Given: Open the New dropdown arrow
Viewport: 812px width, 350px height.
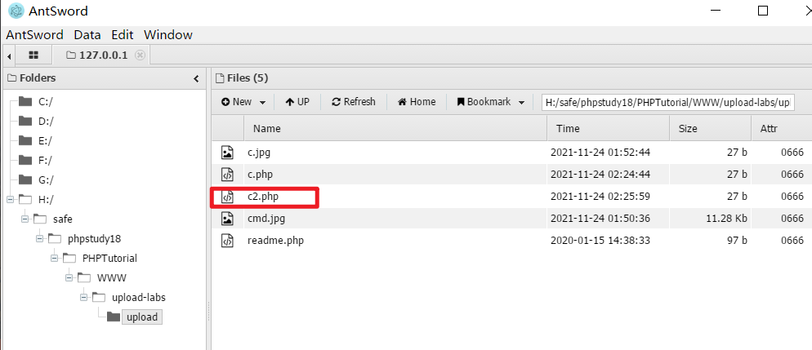Looking at the screenshot, I should (262, 102).
